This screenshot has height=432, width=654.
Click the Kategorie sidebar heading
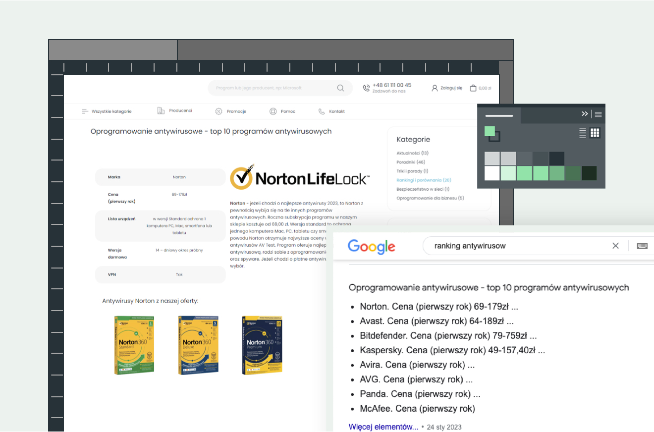(413, 140)
